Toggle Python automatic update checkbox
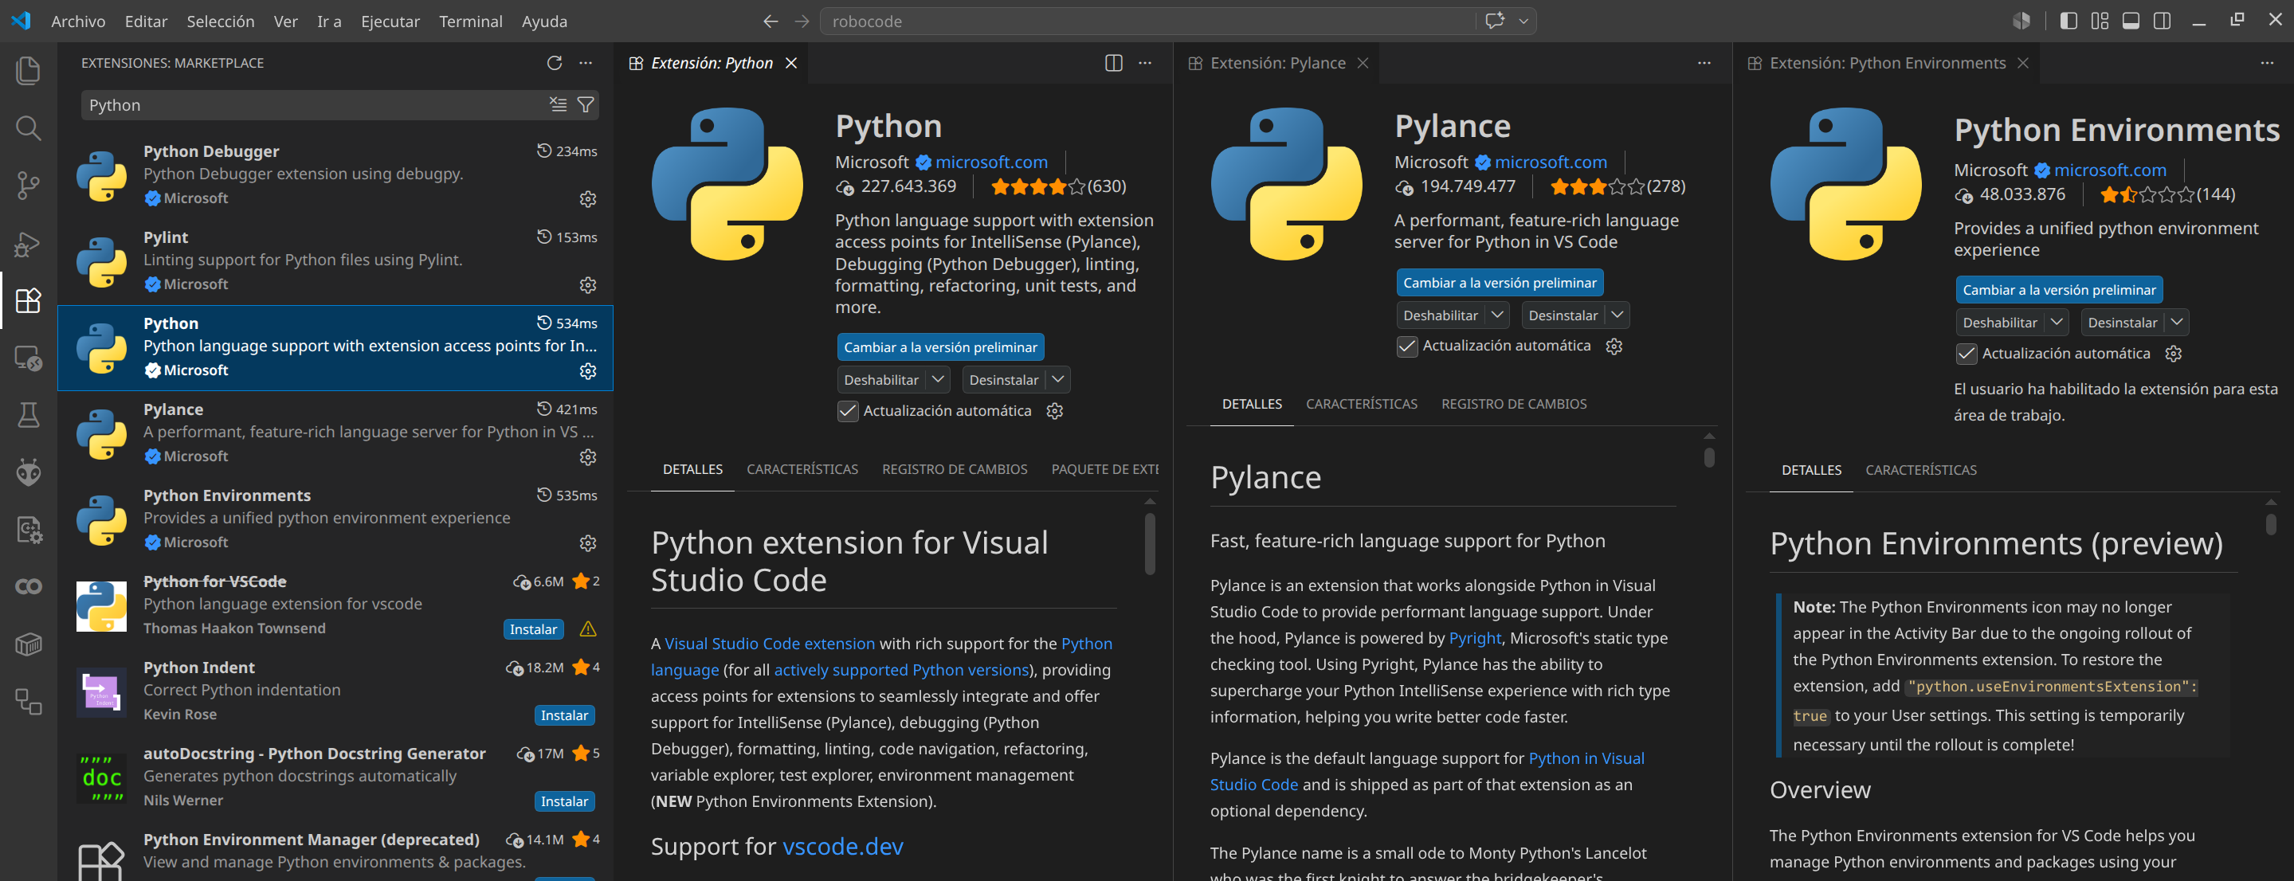The width and height of the screenshot is (2294, 881). click(x=847, y=411)
